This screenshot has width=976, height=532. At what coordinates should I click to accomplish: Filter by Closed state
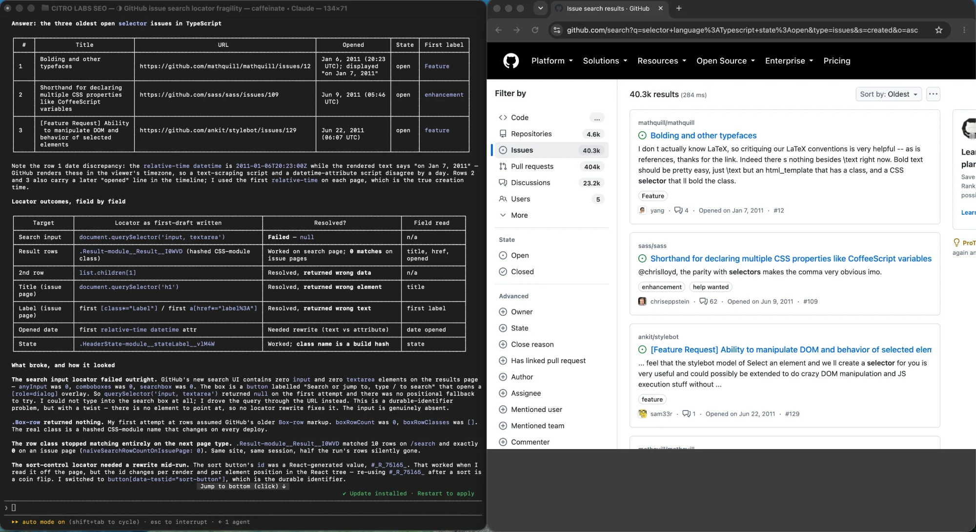(x=551, y=272)
